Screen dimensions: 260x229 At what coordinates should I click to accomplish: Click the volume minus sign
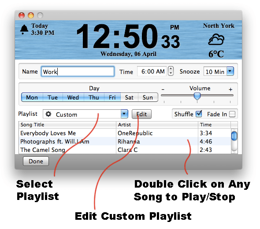(163, 89)
